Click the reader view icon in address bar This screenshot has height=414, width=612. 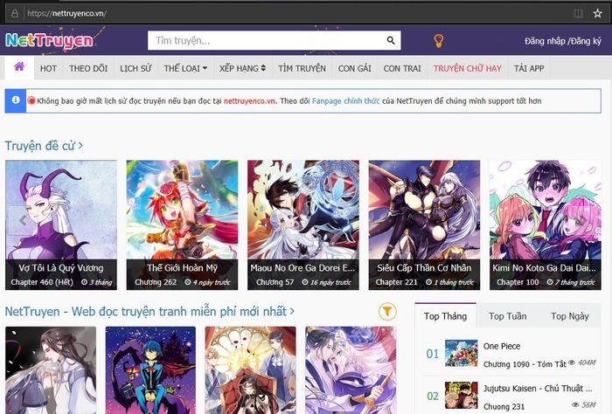click(577, 13)
